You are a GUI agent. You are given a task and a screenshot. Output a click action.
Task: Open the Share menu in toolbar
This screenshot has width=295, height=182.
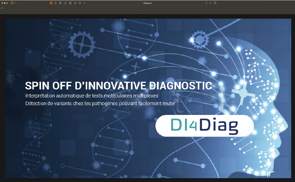[x=55, y=3]
